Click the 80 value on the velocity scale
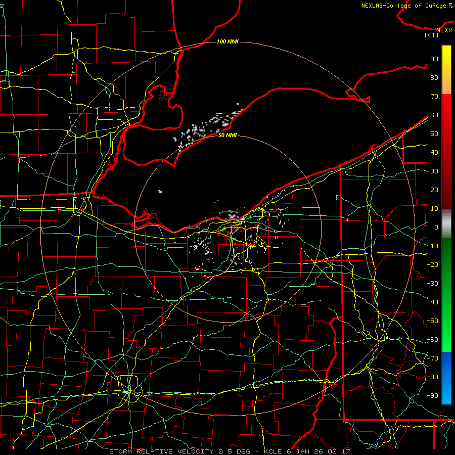 coord(434,77)
